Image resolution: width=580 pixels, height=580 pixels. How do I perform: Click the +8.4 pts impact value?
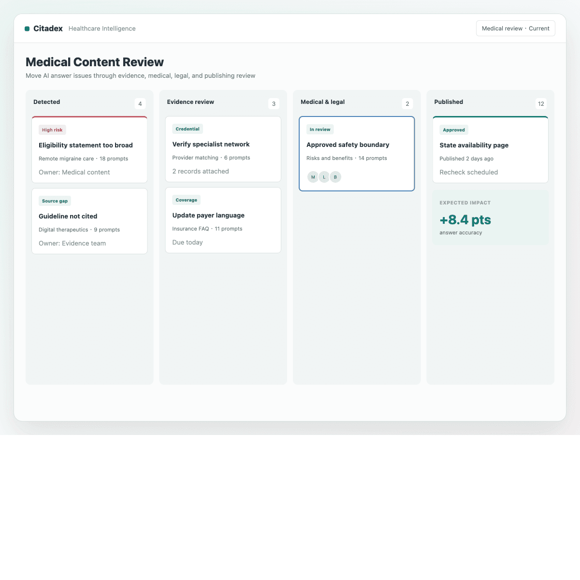[x=465, y=220]
